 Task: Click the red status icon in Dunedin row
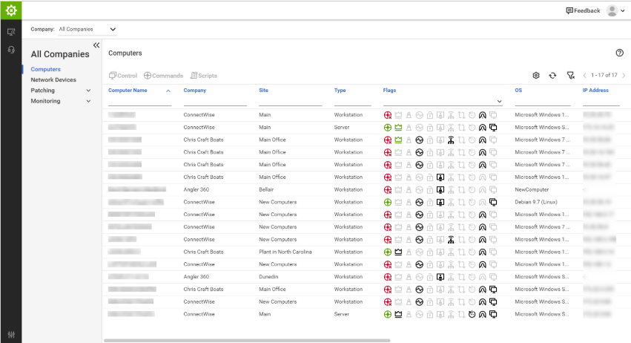pos(388,277)
